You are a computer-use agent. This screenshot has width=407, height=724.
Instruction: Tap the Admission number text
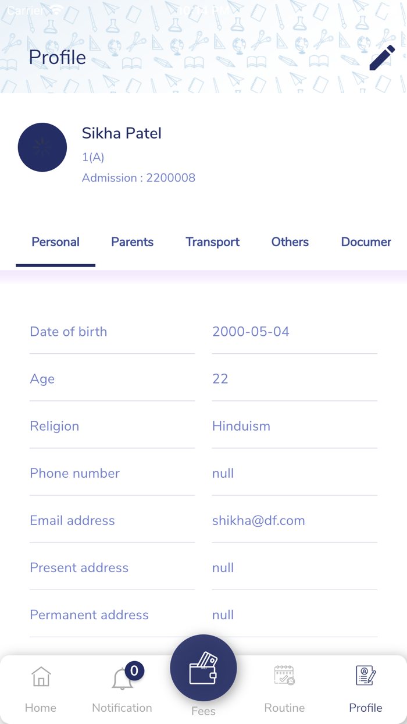(138, 178)
